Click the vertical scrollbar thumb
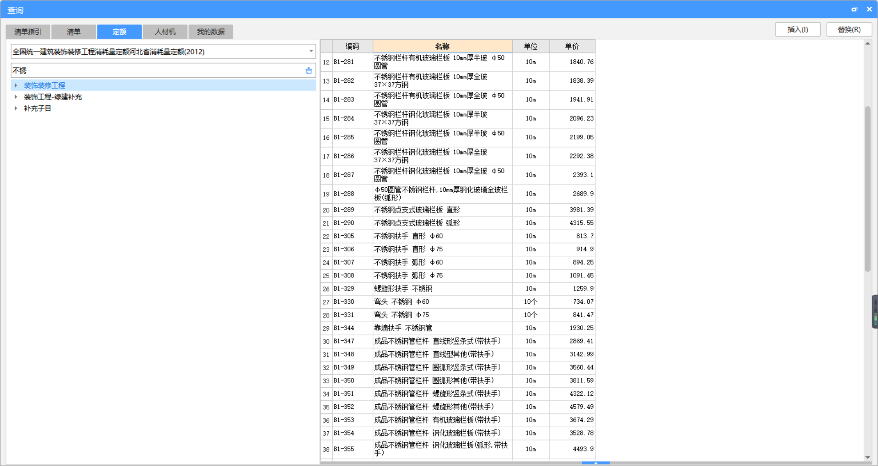The width and height of the screenshot is (878, 466). (x=867, y=189)
